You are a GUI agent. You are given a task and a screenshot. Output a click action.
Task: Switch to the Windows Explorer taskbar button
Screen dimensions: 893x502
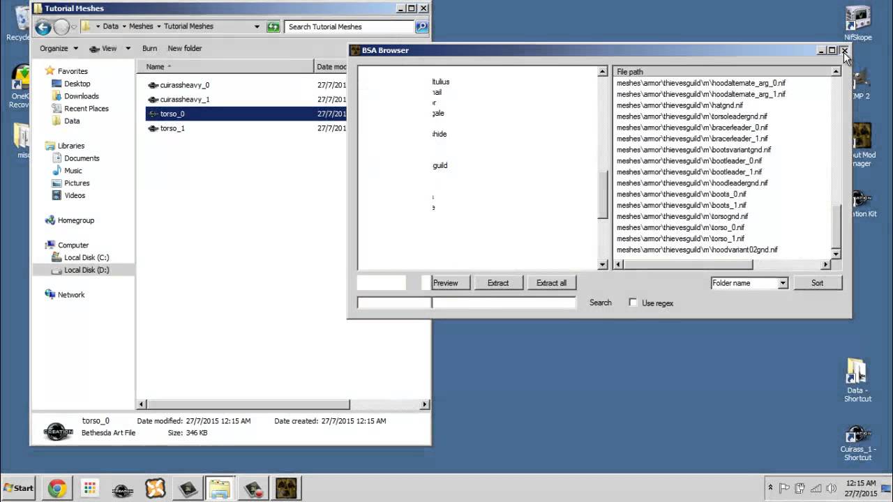point(219,488)
